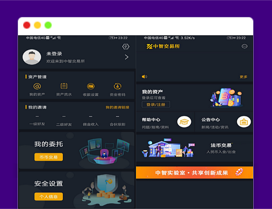Click the yellow window minimize dot

pyautogui.click(x=37, y=25)
